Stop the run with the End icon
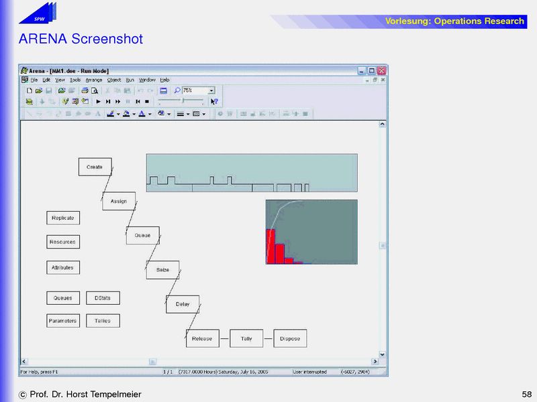Viewport: 537px width, 402px height. tap(147, 102)
